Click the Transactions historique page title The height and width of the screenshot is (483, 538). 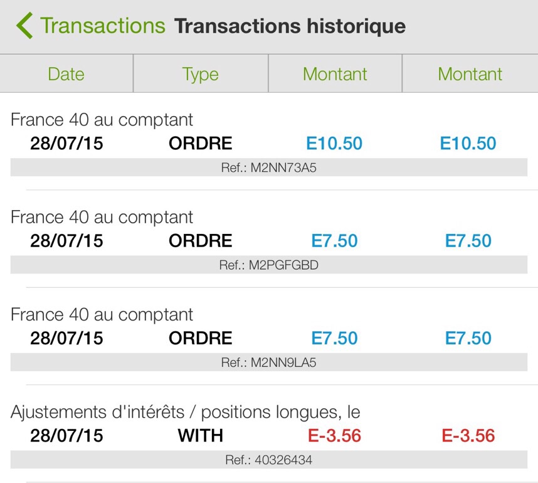(x=290, y=26)
